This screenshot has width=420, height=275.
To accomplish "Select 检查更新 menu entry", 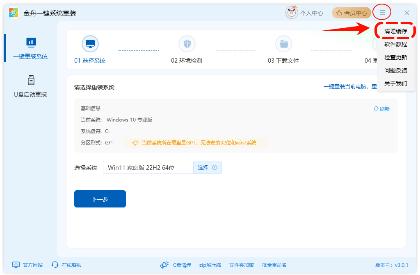I will [x=395, y=57].
